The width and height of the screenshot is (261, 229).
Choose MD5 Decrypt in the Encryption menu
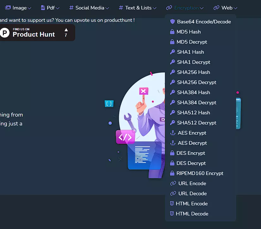192,42
